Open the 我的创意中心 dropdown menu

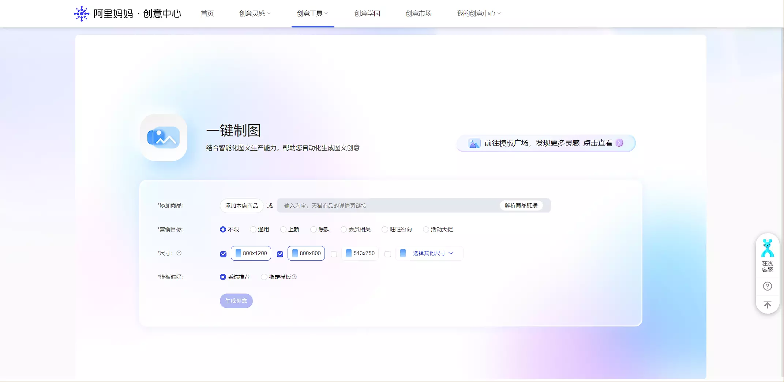click(x=479, y=14)
